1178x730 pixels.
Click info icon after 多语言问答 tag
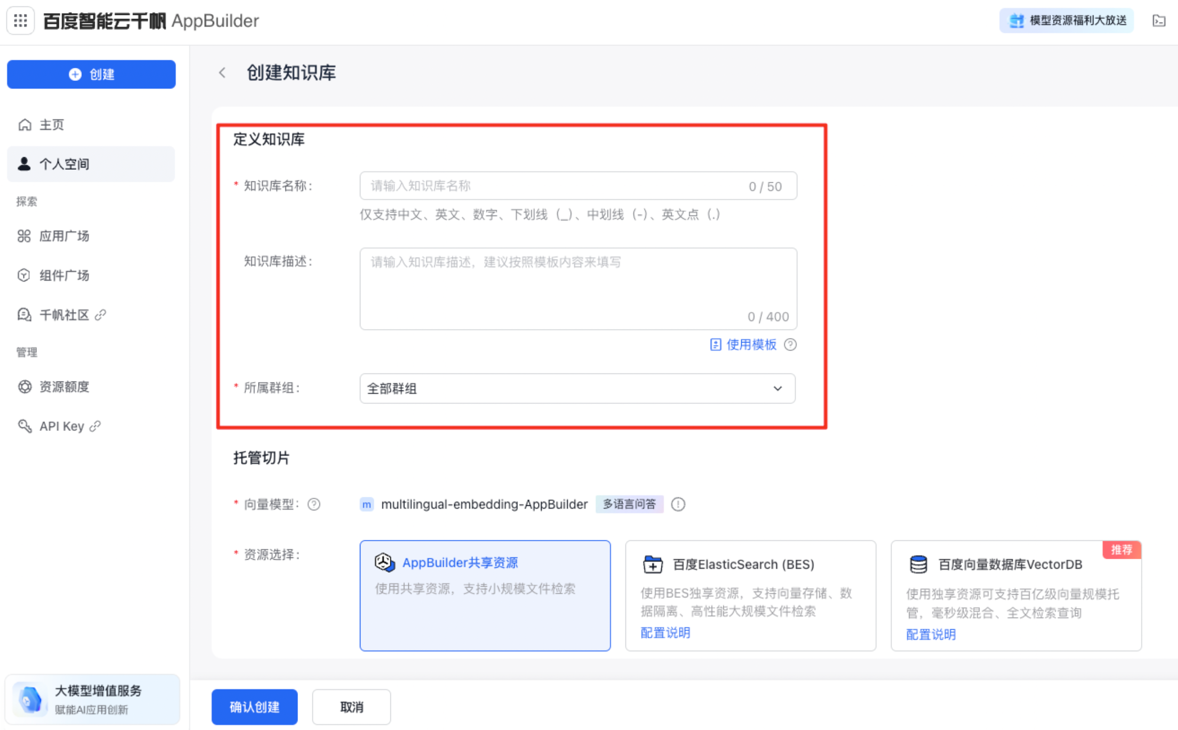tap(678, 504)
